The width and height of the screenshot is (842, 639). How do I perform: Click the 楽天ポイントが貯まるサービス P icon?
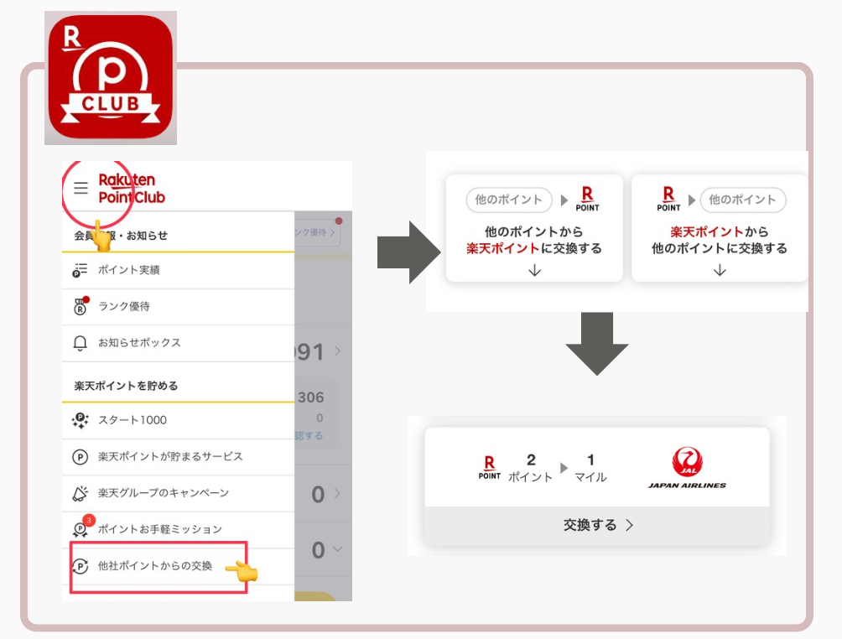80,457
